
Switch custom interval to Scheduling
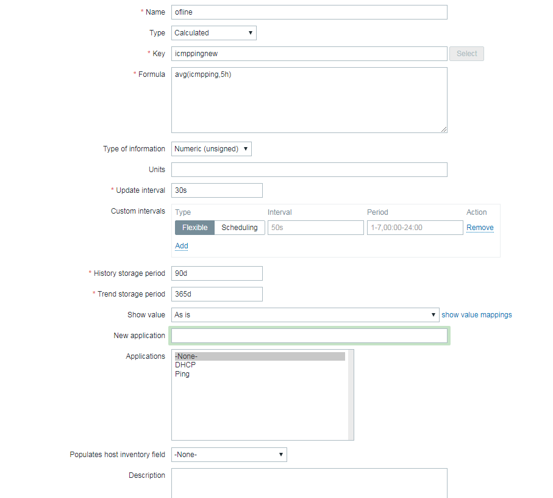coord(239,228)
